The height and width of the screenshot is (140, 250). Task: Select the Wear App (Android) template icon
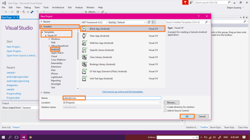(x=84, y=36)
